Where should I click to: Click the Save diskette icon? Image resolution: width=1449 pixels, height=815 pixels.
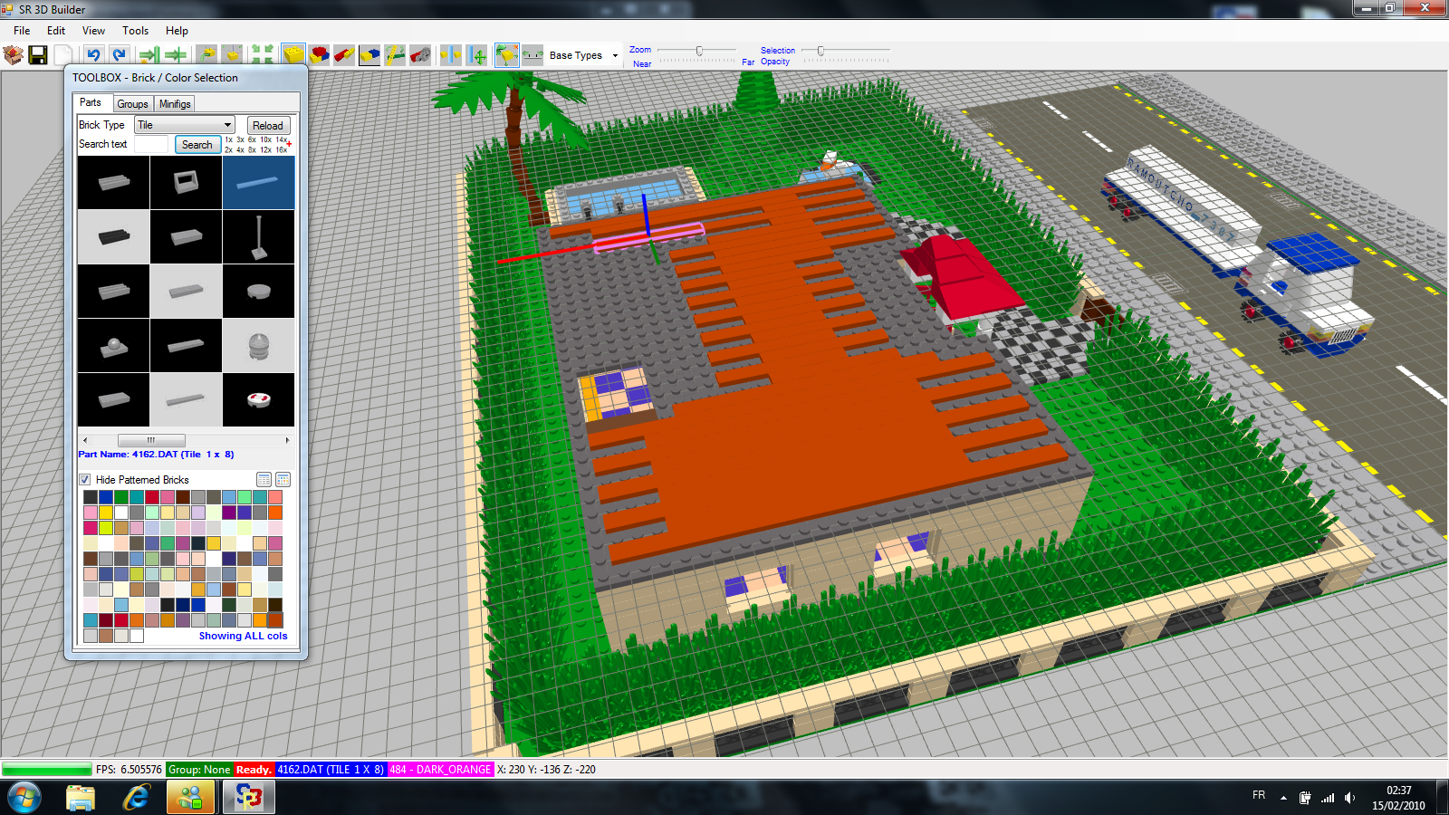37,55
